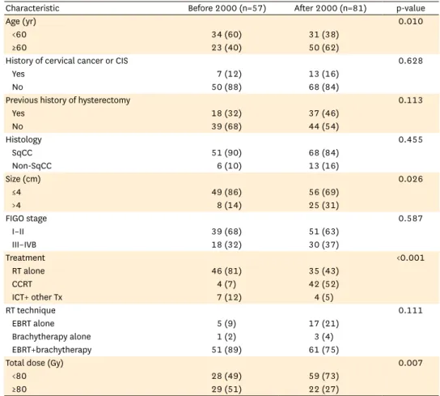Click the 'CCRT' row label
This screenshot has width=440, height=396.
[x=22, y=284]
